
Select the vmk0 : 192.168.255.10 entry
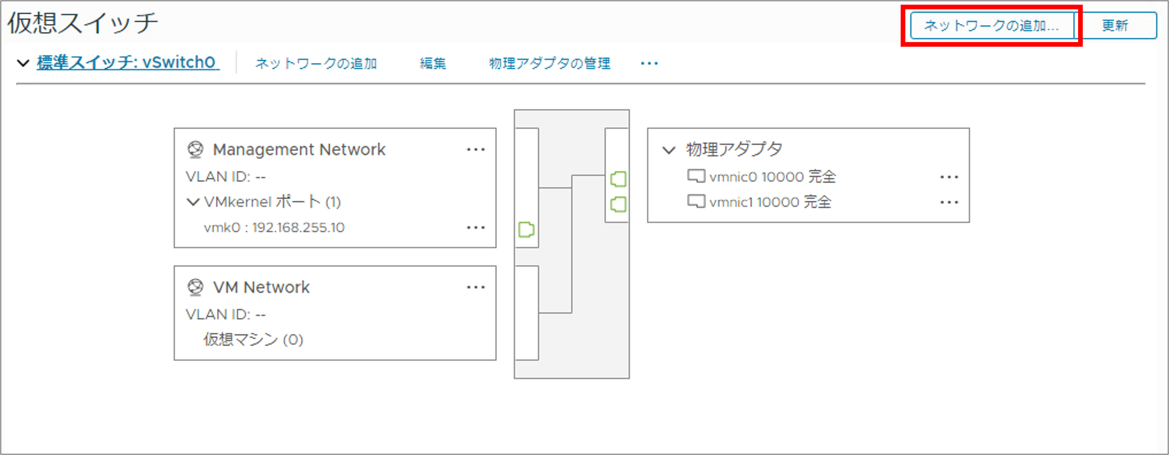pos(274,228)
